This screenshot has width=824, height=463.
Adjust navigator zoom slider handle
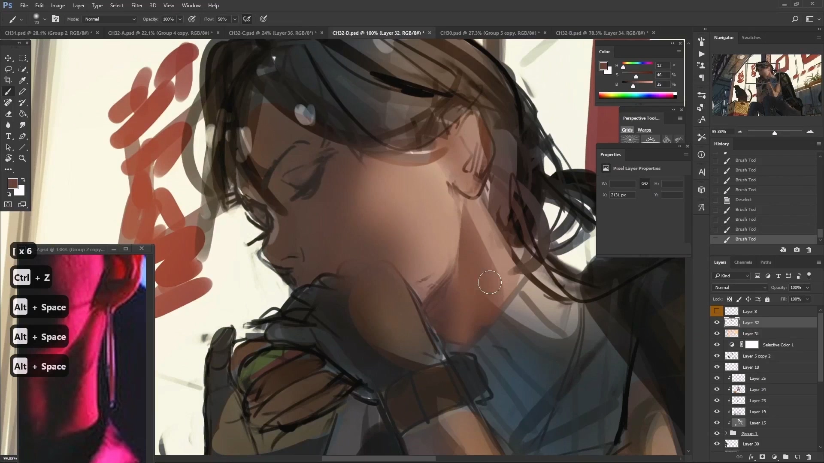pyautogui.click(x=775, y=133)
